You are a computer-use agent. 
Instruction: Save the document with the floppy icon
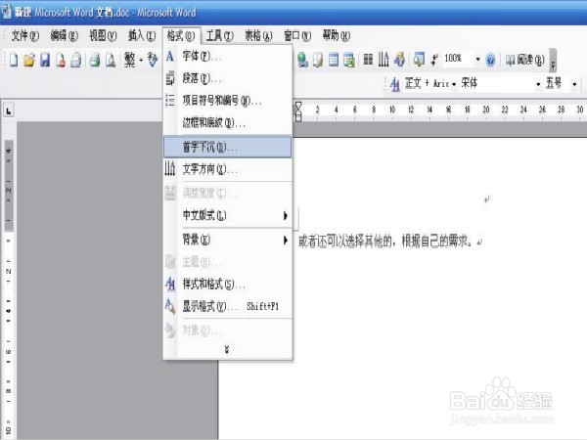click(x=45, y=60)
